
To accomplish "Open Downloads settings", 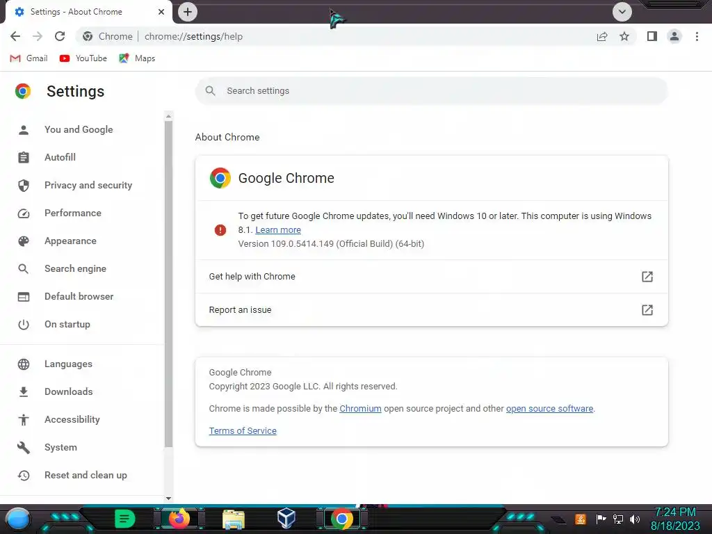I will click(68, 391).
